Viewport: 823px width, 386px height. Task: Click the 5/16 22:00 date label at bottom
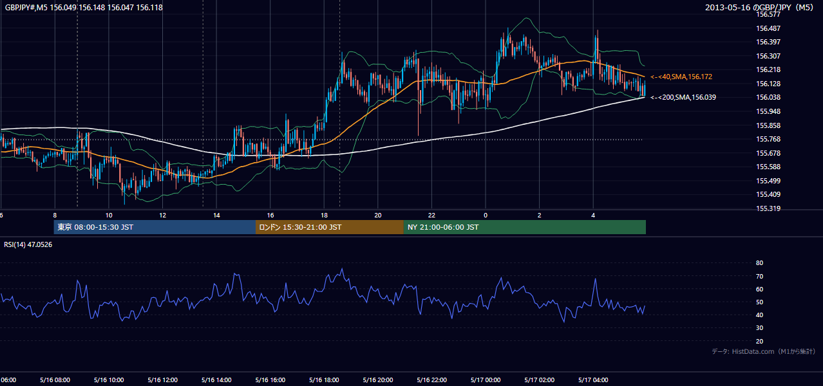coord(431,380)
